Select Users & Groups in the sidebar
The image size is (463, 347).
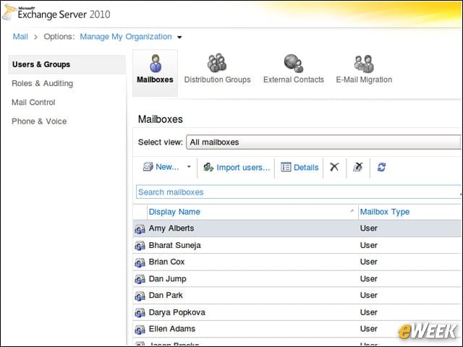pos(67,64)
